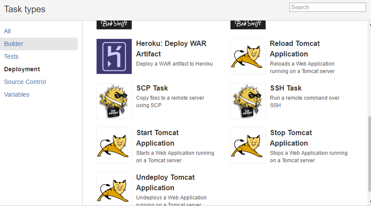Click the Undeploy Tomcat Application cat icon
Image resolution: width=371 pixels, height=206 pixels.
tap(114, 189)
